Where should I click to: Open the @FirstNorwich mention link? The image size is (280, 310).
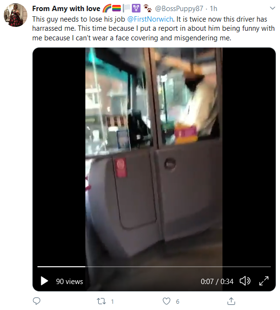click(x=150, y=19)
